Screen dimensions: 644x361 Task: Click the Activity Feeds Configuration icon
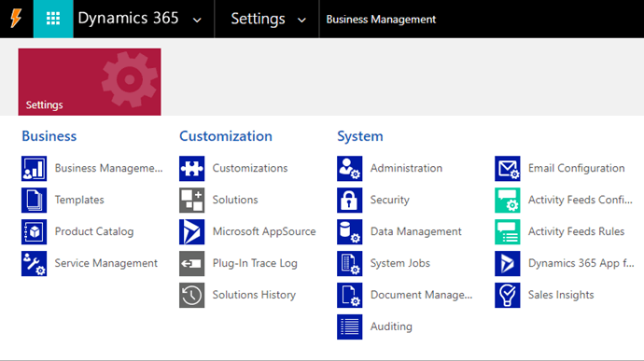pyautogui.click(x=507, y=200)
